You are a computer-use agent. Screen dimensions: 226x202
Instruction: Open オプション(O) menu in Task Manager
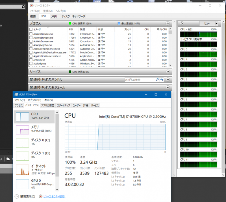click(34, 100)
